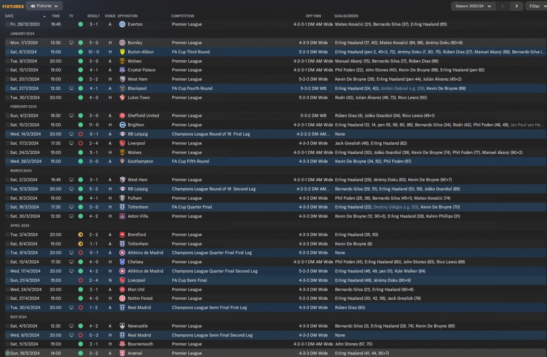Sort by the COMPETITION column header
This screenshot has height=357, width=547.
pyautogui.click(x=183, y=16)
